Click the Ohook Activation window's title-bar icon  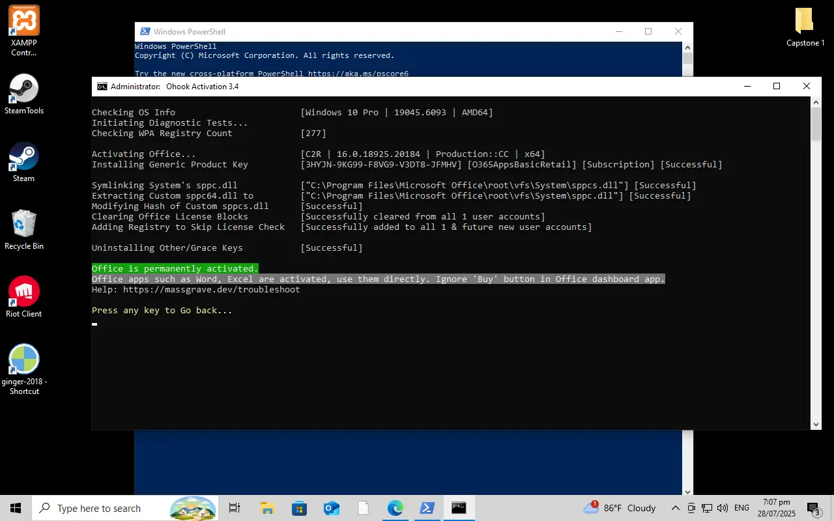point(102,86)
